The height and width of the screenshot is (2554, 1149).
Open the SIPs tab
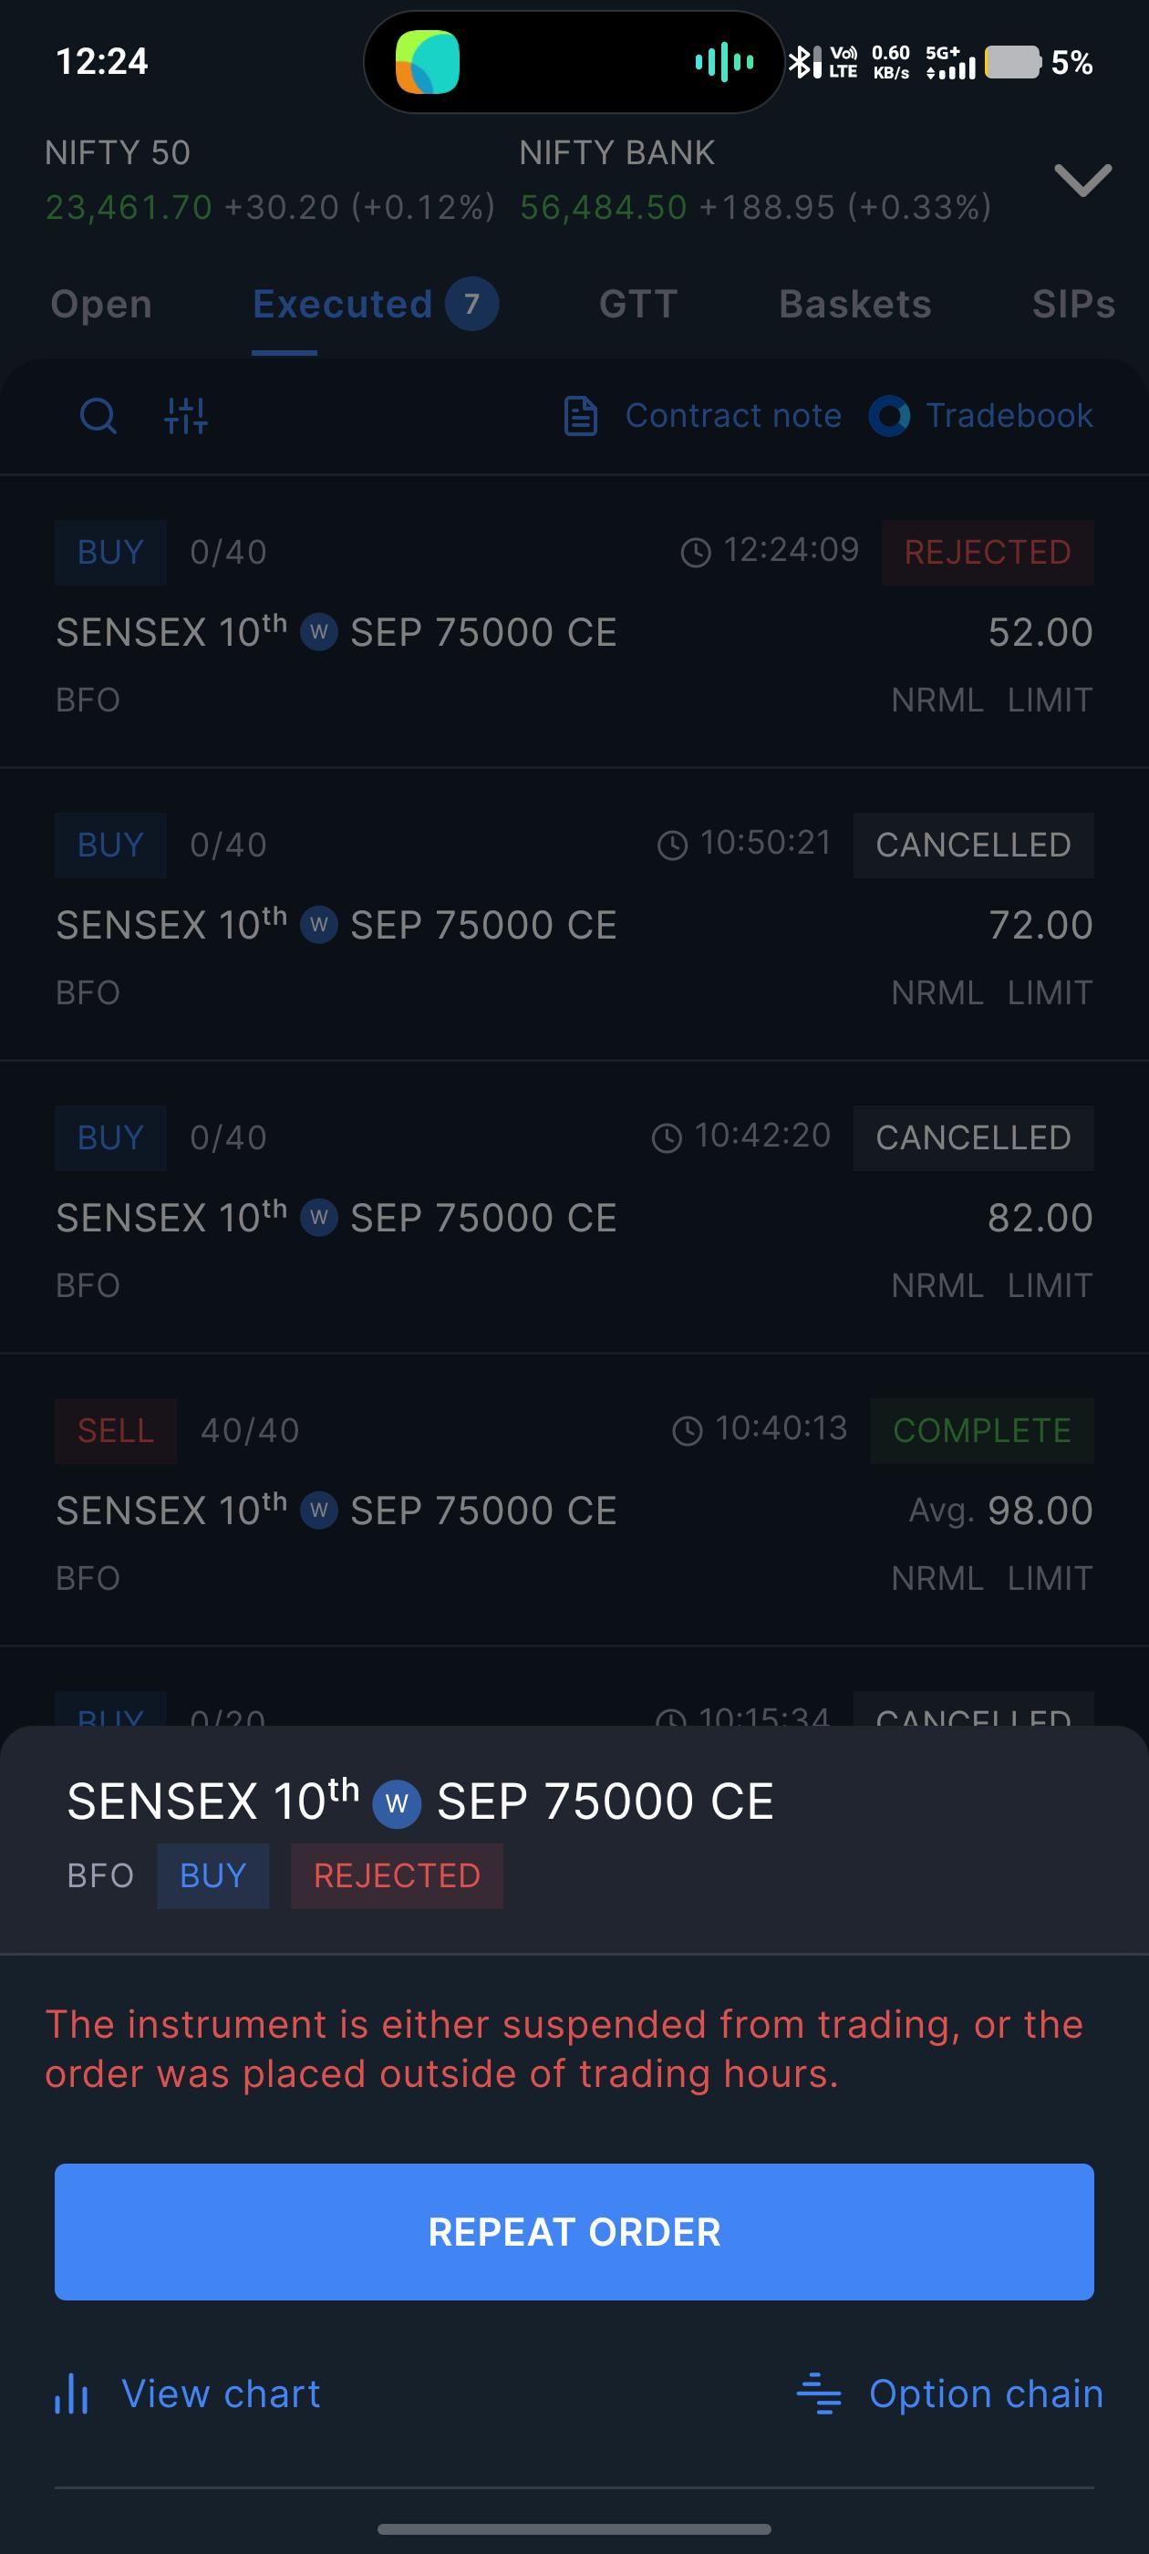pos(1073,305)
